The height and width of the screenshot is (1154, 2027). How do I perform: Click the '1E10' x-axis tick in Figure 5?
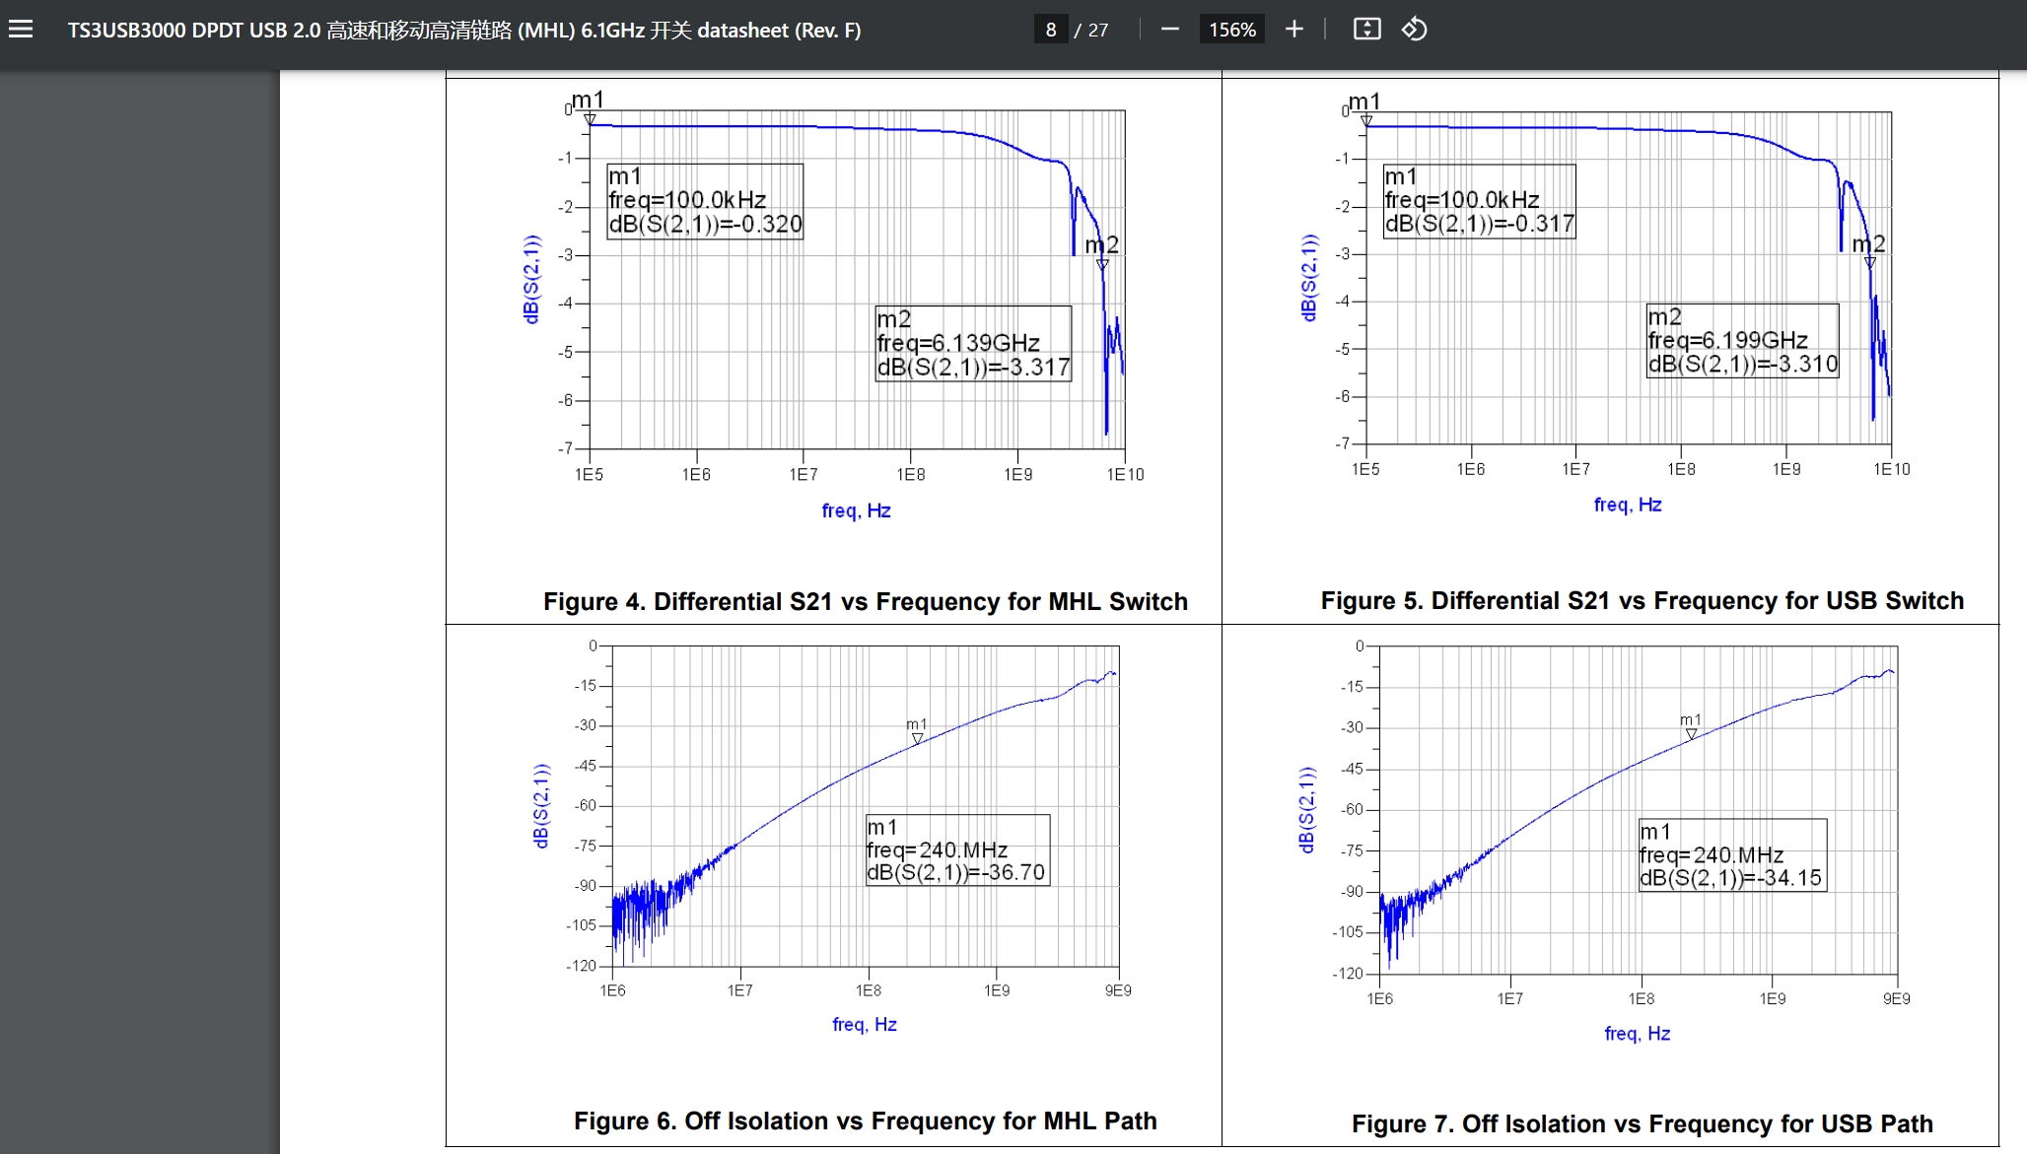tap(1892, 469)
